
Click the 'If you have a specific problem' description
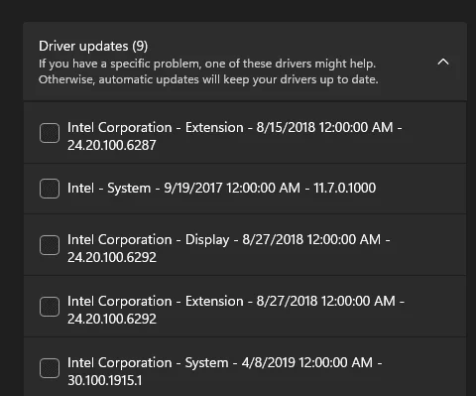tap(208, 71)
